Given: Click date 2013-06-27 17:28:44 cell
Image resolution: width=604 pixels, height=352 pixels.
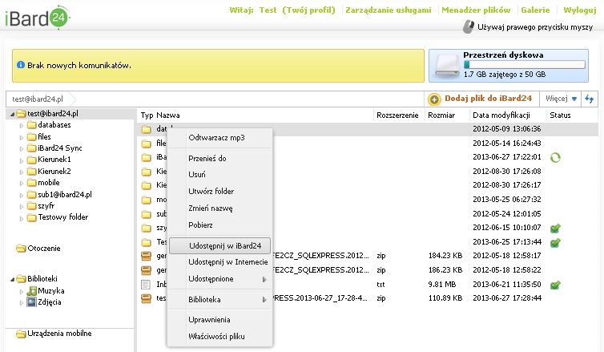Looking at the screenshot, I should (507, 298).
